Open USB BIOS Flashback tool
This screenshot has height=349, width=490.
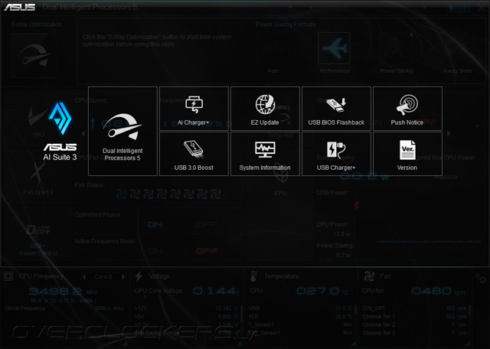point(336,109)
